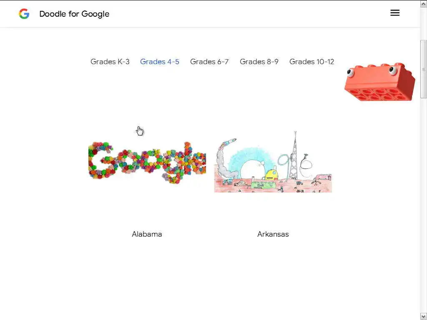Switch to the Grades K-3 tab
The height and width of the screenshot is (320, 427).
(110, 62)
